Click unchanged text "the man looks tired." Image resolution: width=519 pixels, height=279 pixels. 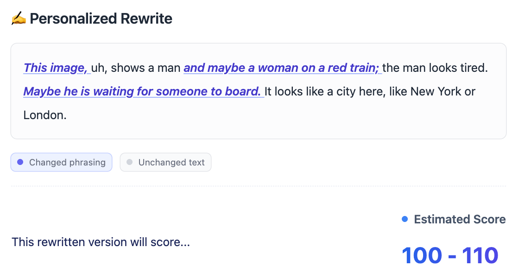click(x=435, y=68)
